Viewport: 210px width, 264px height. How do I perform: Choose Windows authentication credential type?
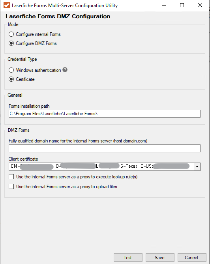(11, 70)
